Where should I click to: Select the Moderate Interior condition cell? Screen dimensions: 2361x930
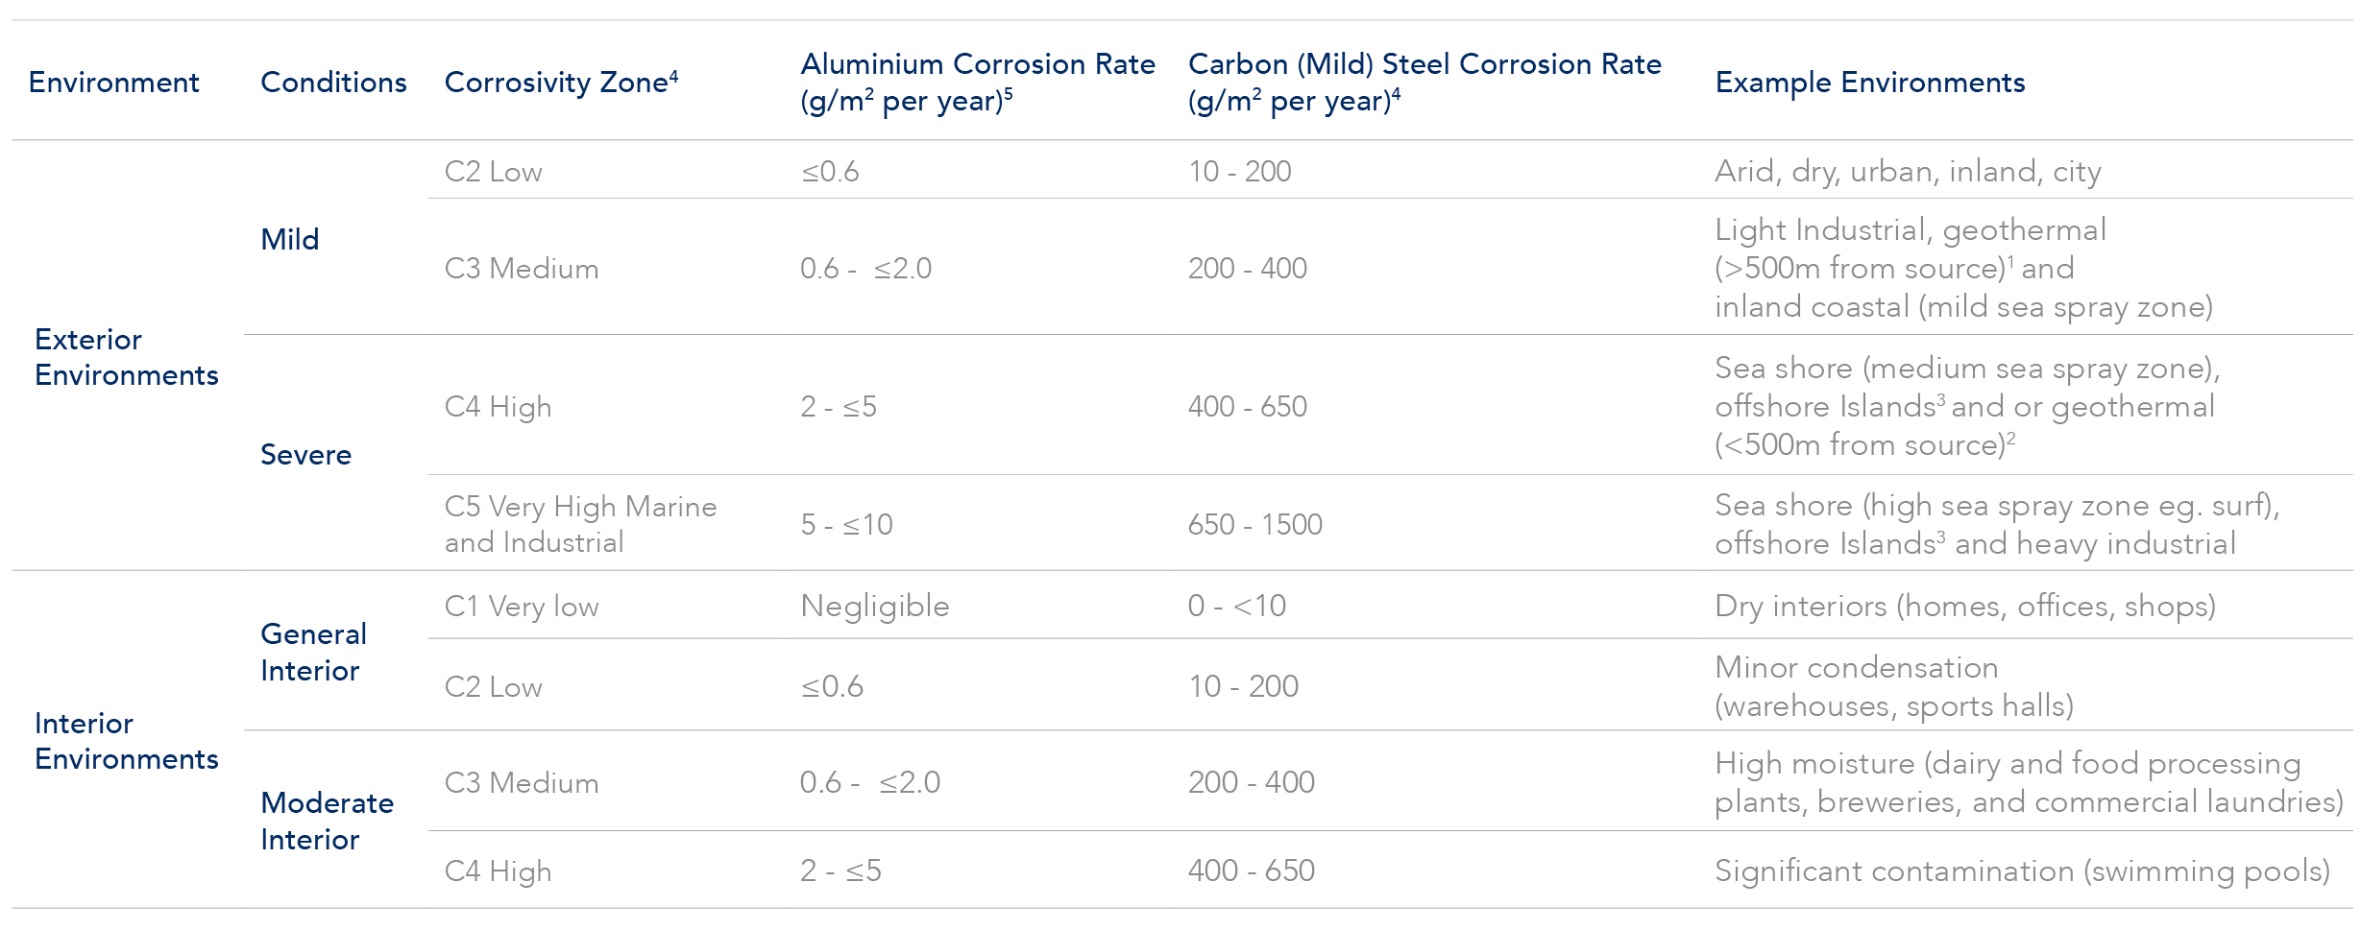click(327, 821)
